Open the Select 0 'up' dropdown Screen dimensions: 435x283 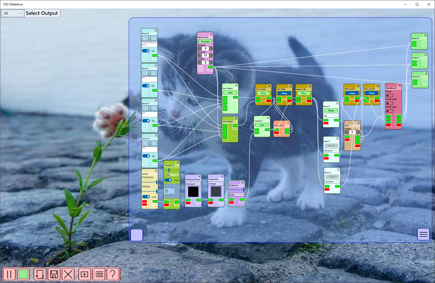(x=331, y=115)
